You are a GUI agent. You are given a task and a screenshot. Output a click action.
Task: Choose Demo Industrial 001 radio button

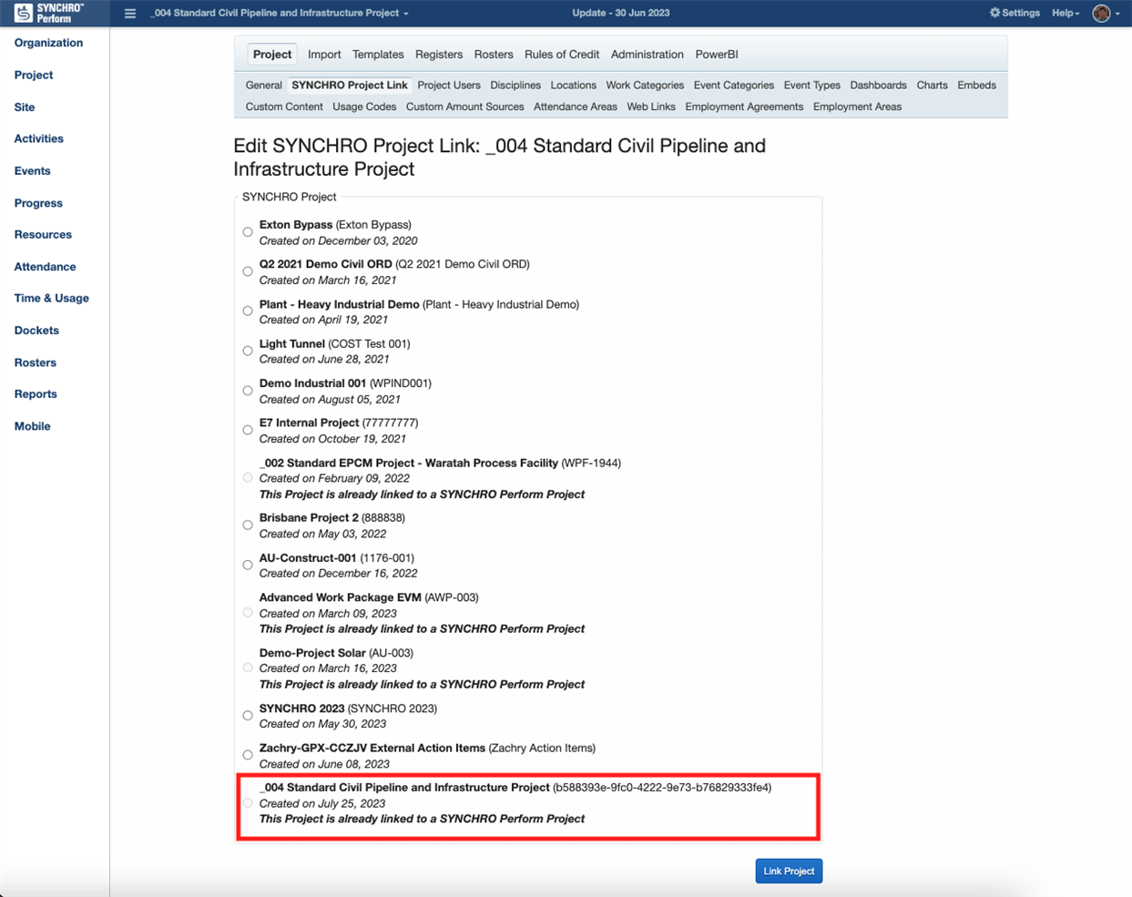[x=248, y=391]
